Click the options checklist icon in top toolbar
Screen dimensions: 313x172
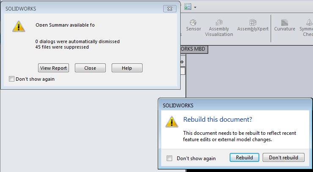tap(188, 7)
